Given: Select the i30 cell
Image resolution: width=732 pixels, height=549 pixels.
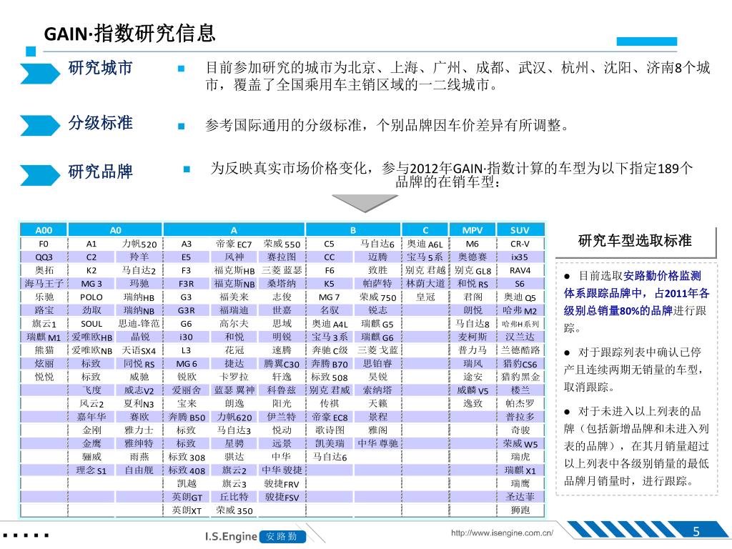Looking at the screenshot, I should pos(187,337).
